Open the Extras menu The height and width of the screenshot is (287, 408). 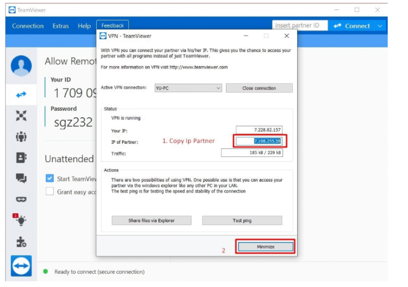(61, 26)
